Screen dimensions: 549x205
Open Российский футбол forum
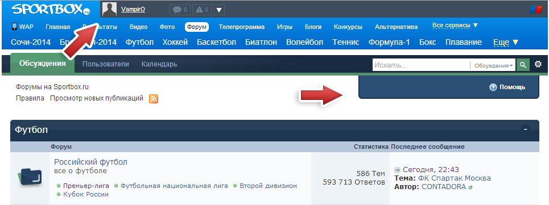[x=90, y=162]
